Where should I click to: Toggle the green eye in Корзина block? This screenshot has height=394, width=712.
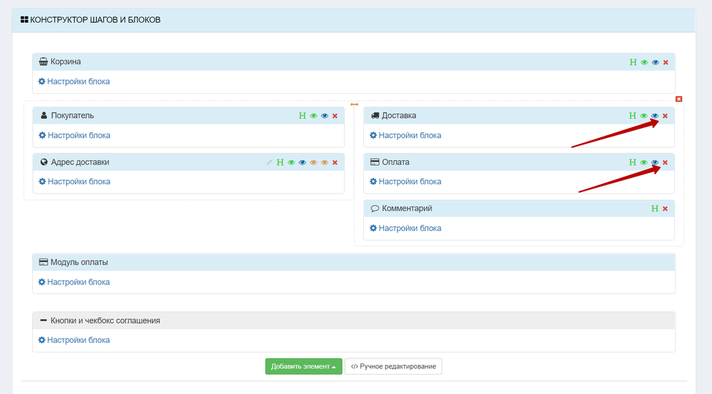pyautogui.click(x=644, y=63)
